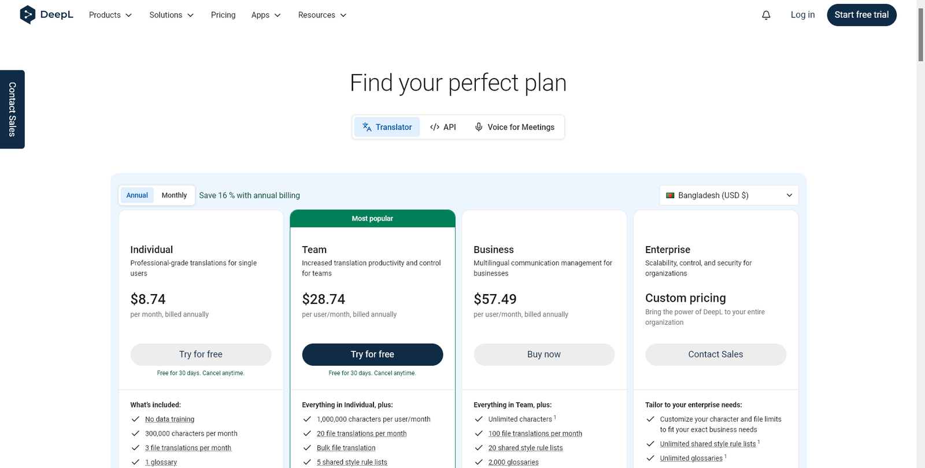Expand the Products menu
The image size is (925, 468).
click(110, 15)
